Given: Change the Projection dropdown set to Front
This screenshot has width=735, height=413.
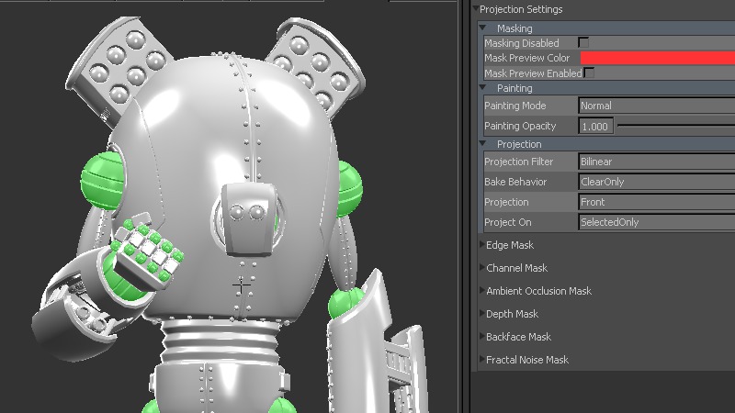Looking at the screenshot, I should (657, 202).
